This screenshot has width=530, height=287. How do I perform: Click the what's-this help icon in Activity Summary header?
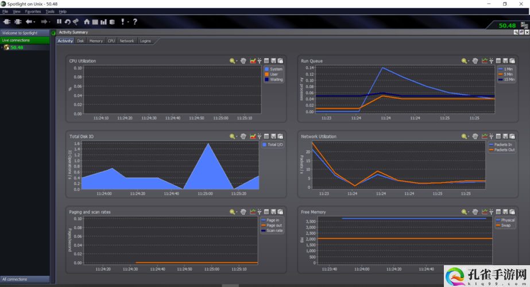[x=521, y=32]
